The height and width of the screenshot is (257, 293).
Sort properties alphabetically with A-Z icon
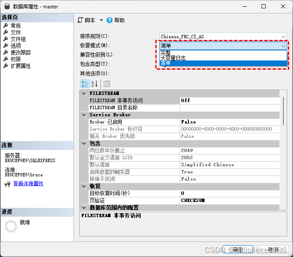pyautogui.click(x=94, y=84)
